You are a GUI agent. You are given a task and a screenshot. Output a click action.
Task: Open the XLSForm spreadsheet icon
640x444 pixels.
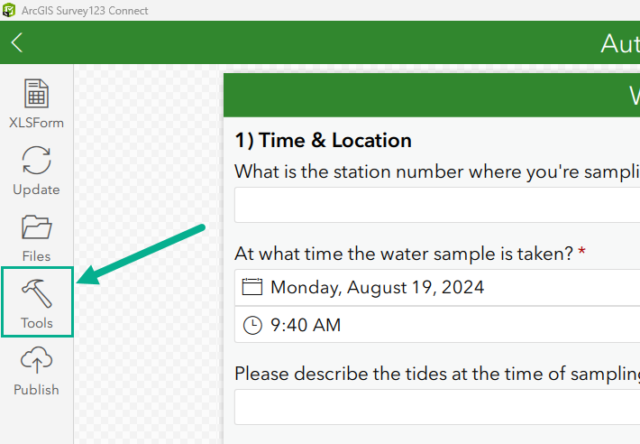click(36, 94)
